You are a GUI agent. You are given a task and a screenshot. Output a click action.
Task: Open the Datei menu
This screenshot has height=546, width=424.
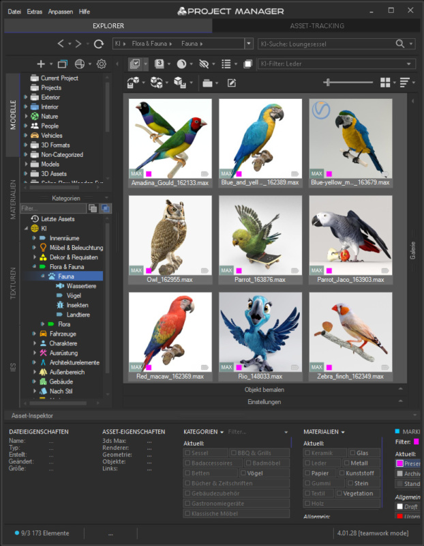coord(14,12)
